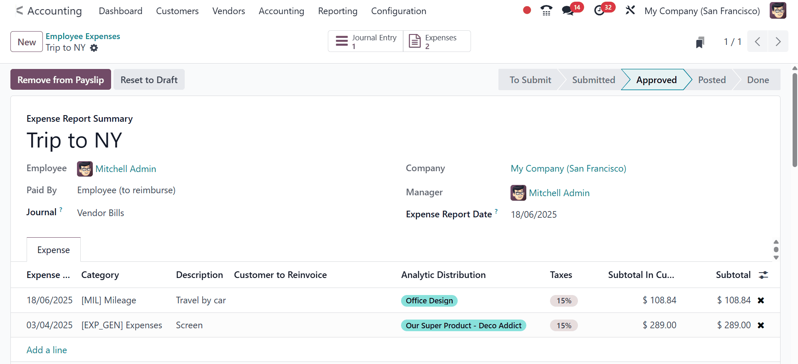Open the My Company (San Francisco) company link

(x=568, y=168)
